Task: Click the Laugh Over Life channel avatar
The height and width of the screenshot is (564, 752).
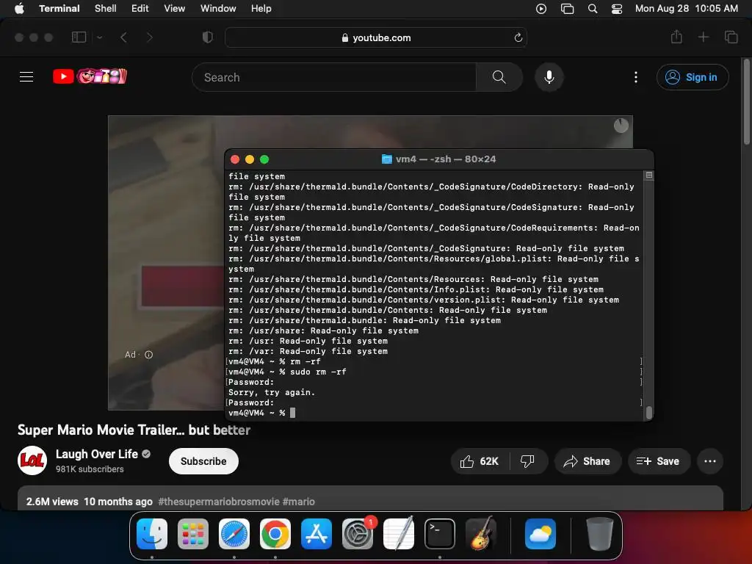Action: 32,460
